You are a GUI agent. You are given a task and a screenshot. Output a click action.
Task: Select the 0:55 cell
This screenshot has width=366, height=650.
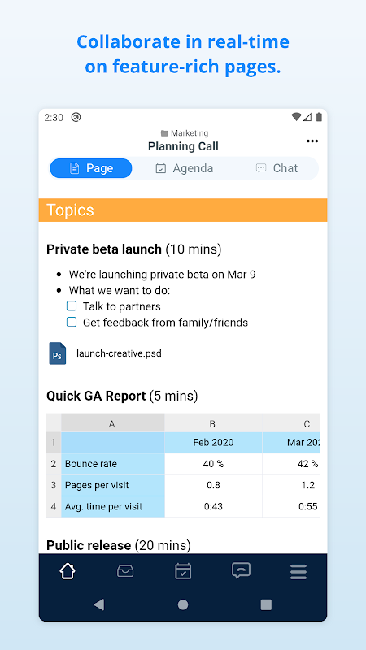pyautogui.click(x=291, y=506)
